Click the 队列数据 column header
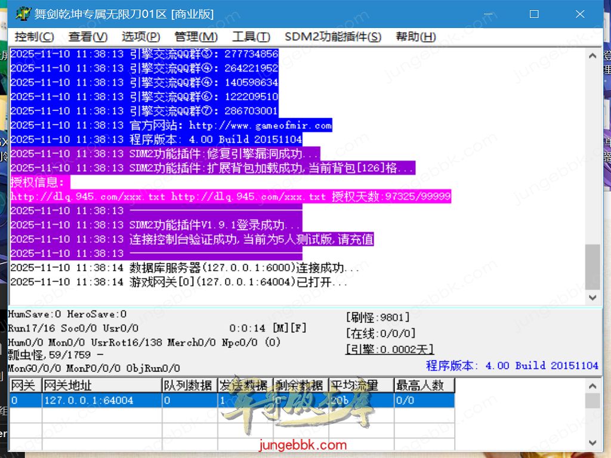This screenshot has height=458, width=611. (x=189, y=386)
